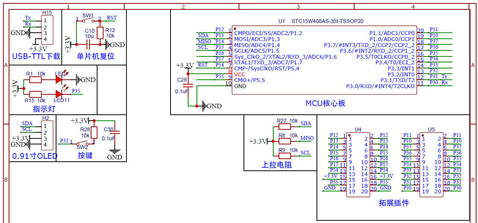Viewport: 478px width, 223px height.
Task: Click the Tx net label on header H15
Action: 28,18
